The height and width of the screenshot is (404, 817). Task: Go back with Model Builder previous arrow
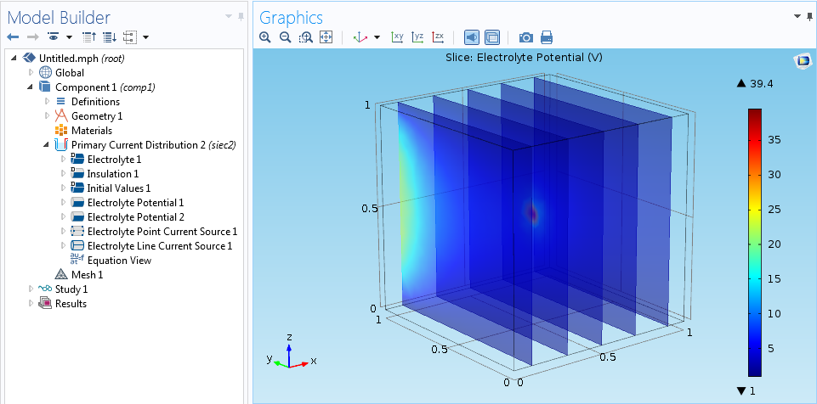(12, 37)
